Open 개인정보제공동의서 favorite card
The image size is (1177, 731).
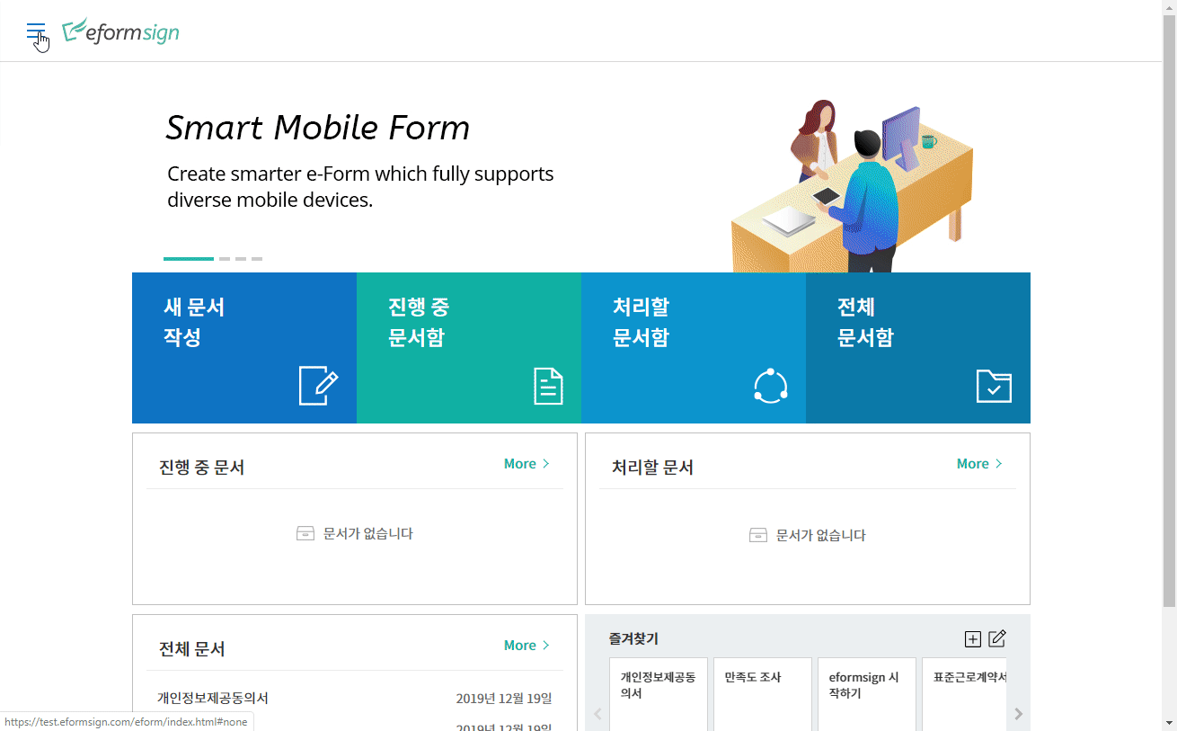[659, 694]
